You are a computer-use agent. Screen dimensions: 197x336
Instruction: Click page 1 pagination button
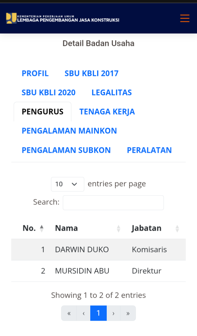pos(99,313)
